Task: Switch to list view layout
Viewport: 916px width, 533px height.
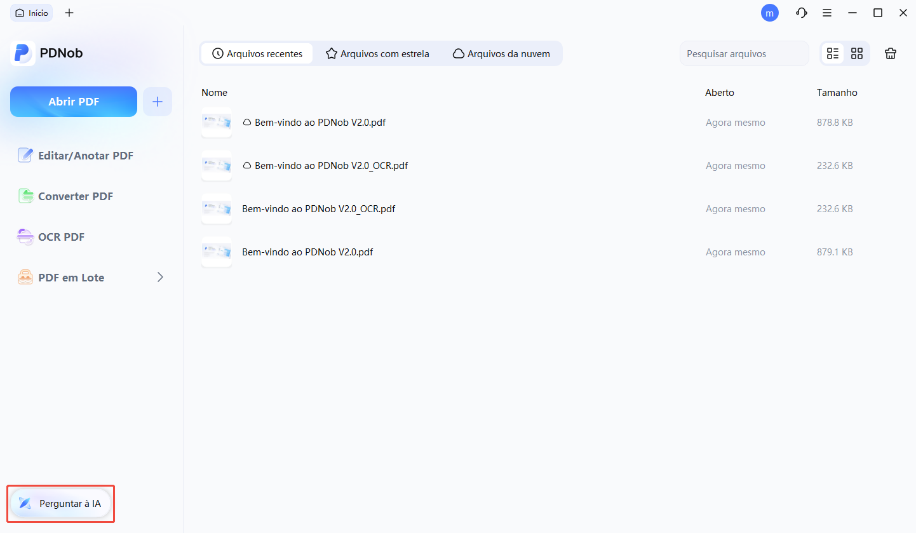Action: click(x=833, y=54)
